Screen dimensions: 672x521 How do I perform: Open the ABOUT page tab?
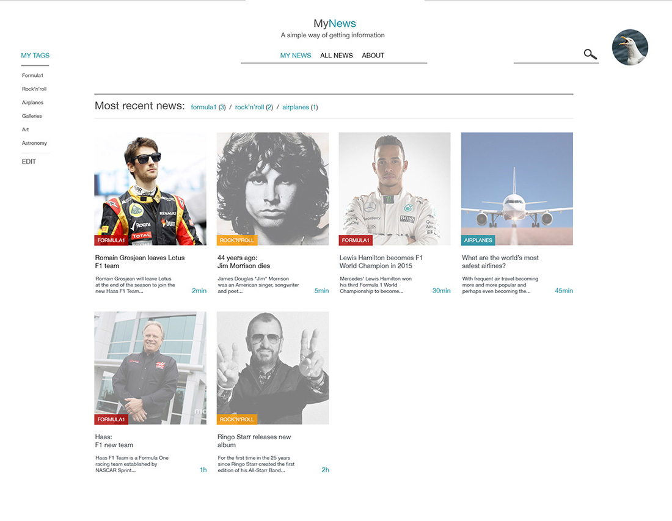point(373,56)
